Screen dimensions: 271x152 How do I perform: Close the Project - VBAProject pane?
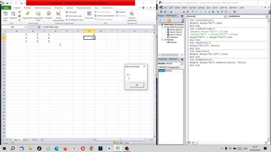pos(182,16)
